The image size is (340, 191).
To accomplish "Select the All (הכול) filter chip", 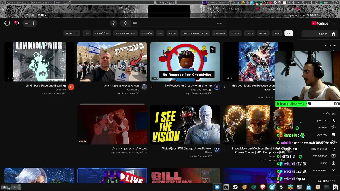I will [289, 33].
